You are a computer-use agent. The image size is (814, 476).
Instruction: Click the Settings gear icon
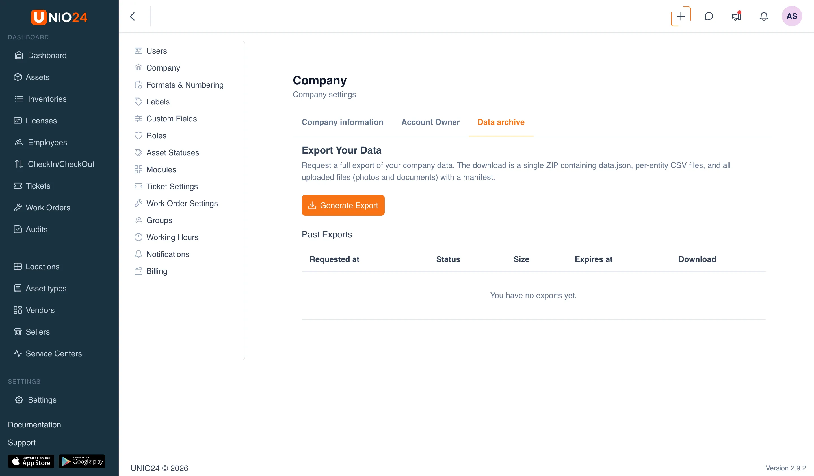(x=19, y=400)
